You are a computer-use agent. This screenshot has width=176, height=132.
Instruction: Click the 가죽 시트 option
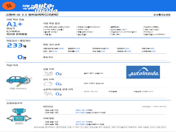(x=115, y=34)
